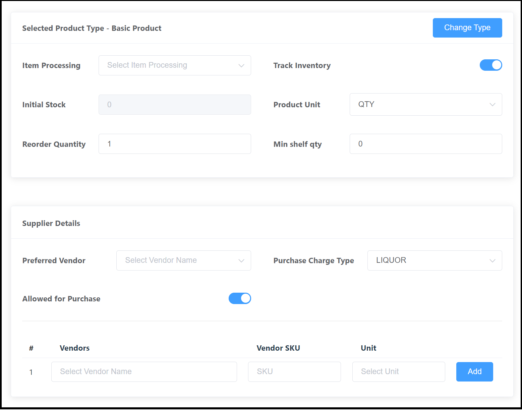Click the Min shelf qty field
This screenshot has width=522, height=410.
click(425, 144)
